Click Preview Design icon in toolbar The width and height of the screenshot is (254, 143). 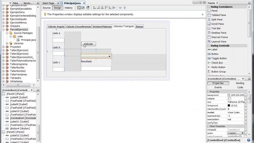pos(88,8)
